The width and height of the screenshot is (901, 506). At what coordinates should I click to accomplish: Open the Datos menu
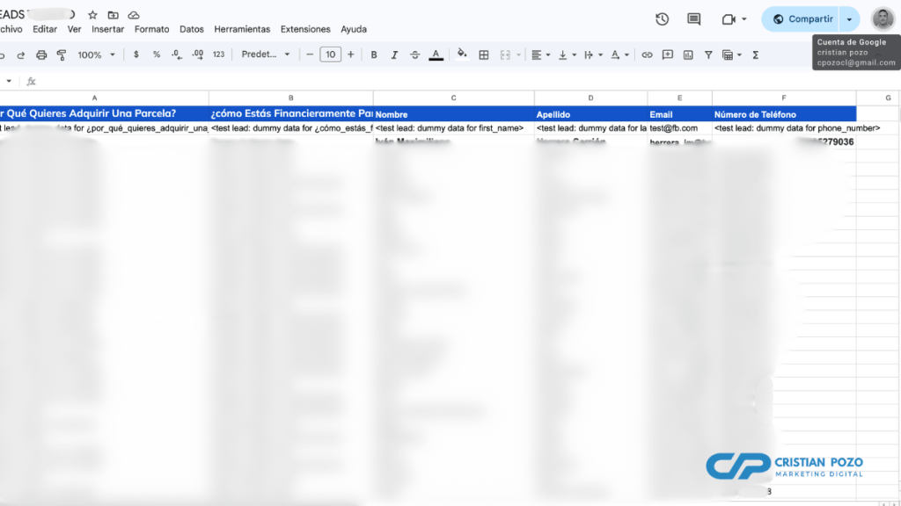191,29
